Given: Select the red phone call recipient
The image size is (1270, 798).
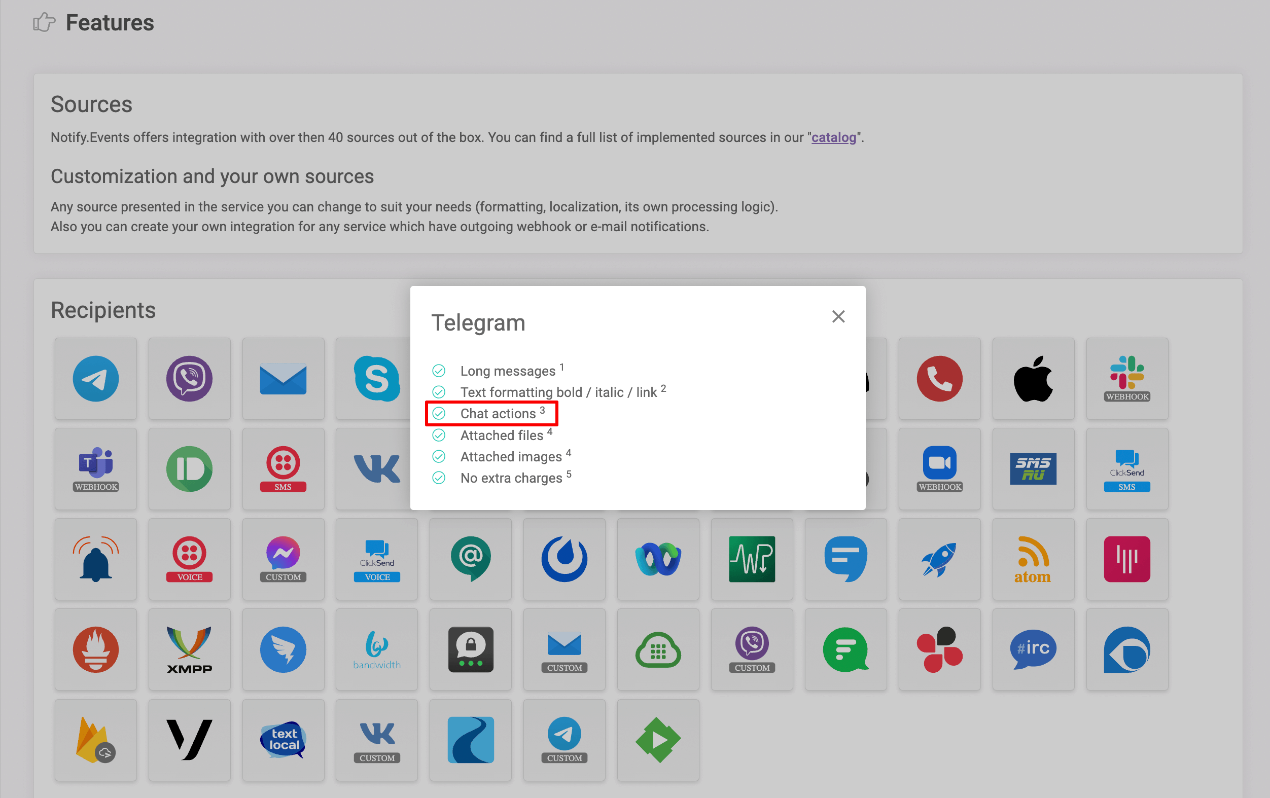Looking at the screenshot, I should pos(939,378).
